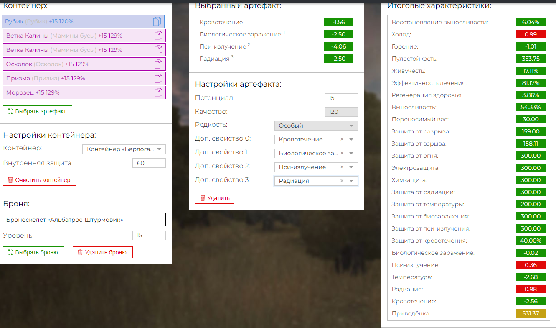The height and width of the screenshot is (328, 556).
Task: Click Выбрать броню button
Action: point(33,252)
